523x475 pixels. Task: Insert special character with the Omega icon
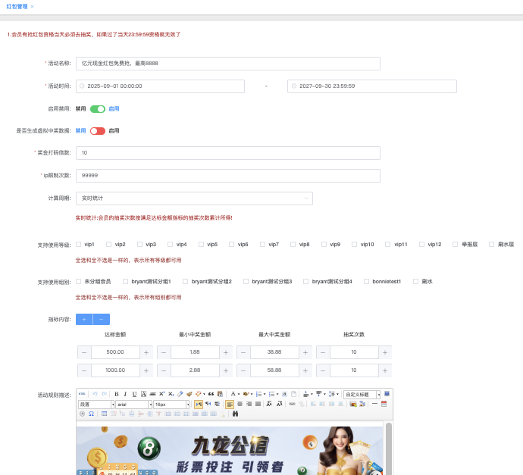(x=91, y=414)
